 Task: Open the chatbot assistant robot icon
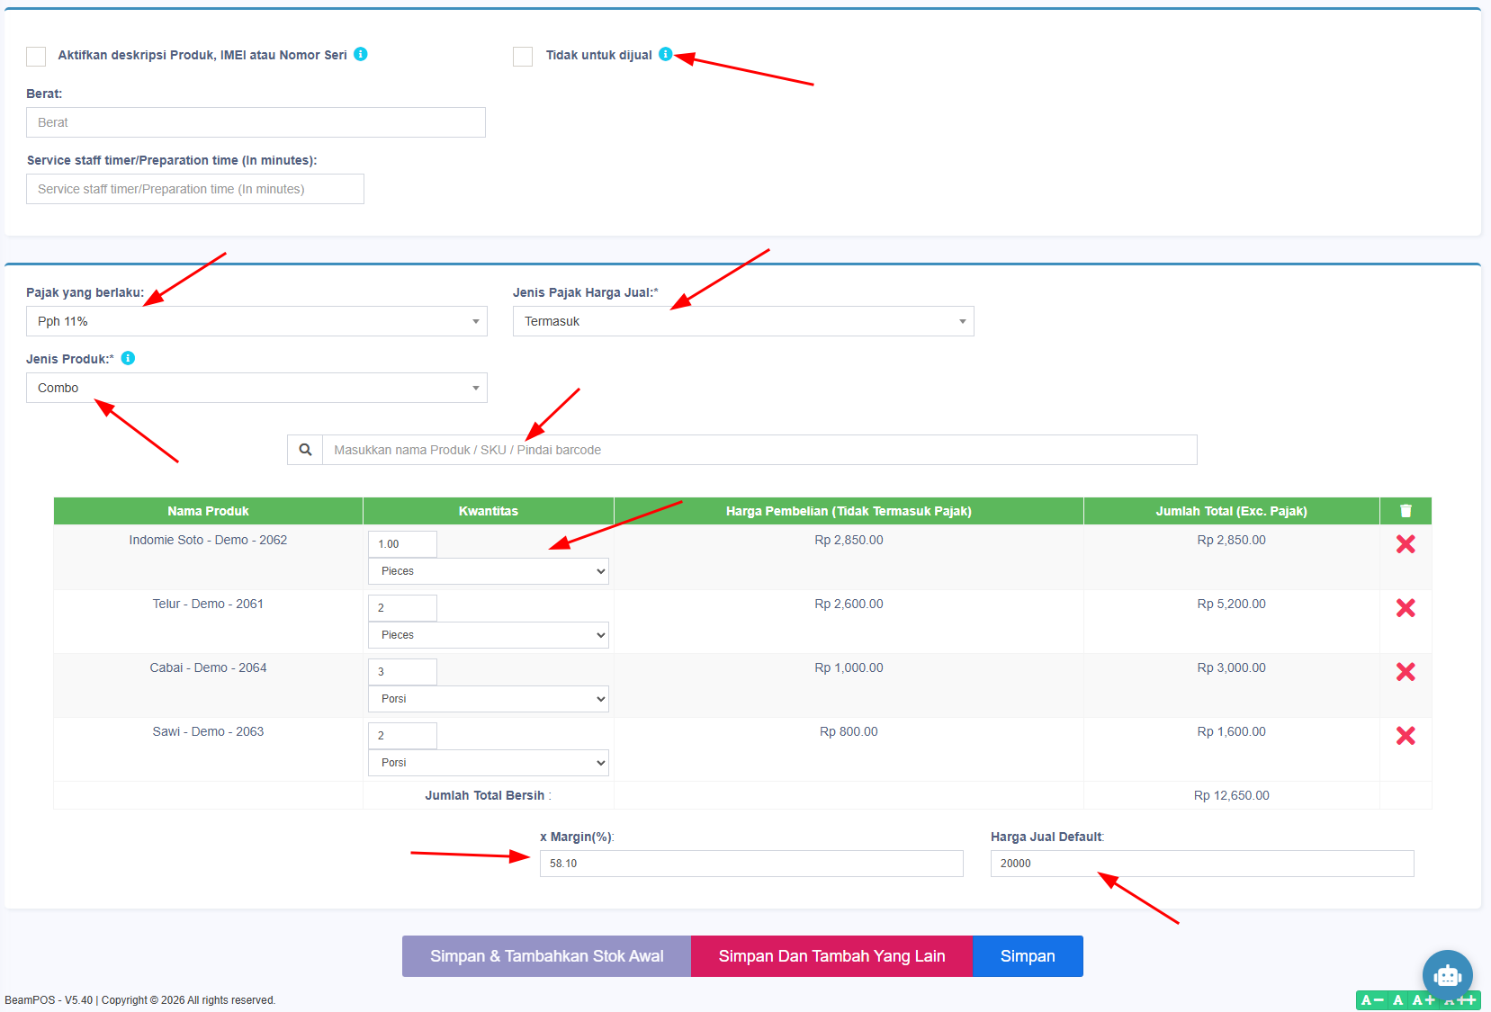pos(1447,975)
